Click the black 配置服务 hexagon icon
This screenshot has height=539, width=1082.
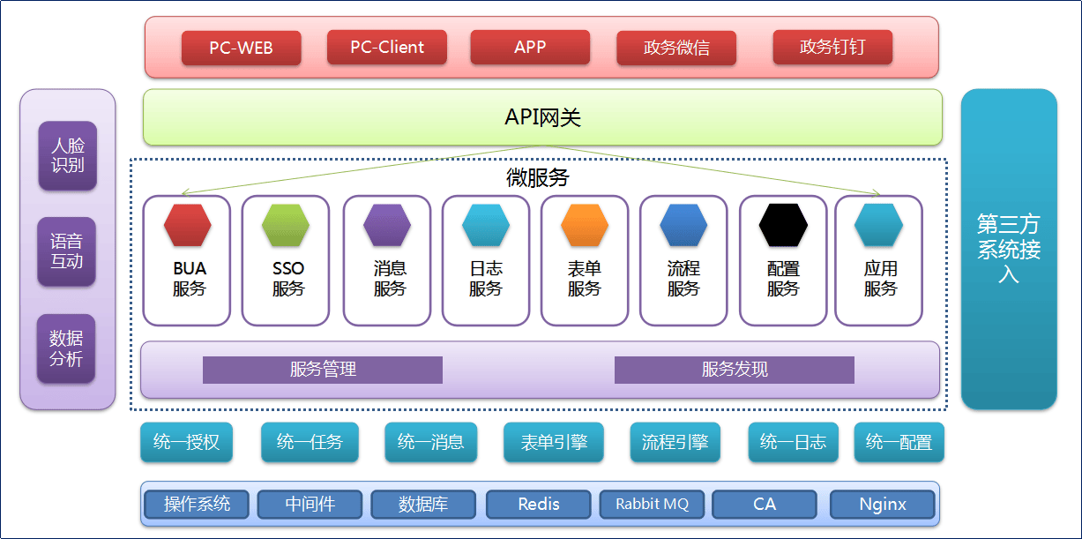783,226
